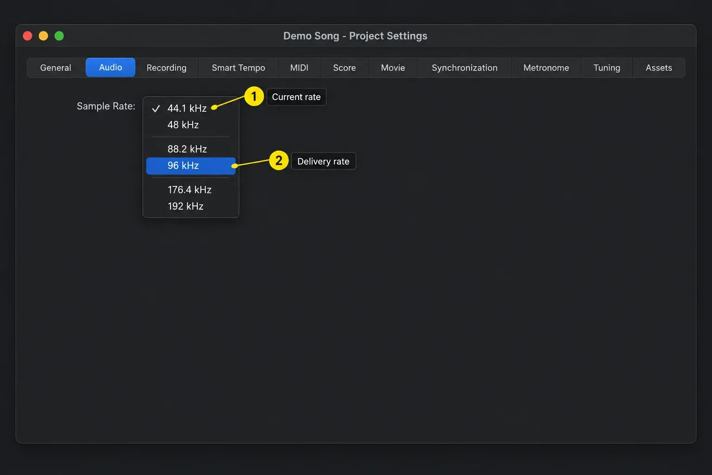This screenshot has height=475, width=712.
Task: Open the MIDI settings tab
Action: tap(299, 68)
